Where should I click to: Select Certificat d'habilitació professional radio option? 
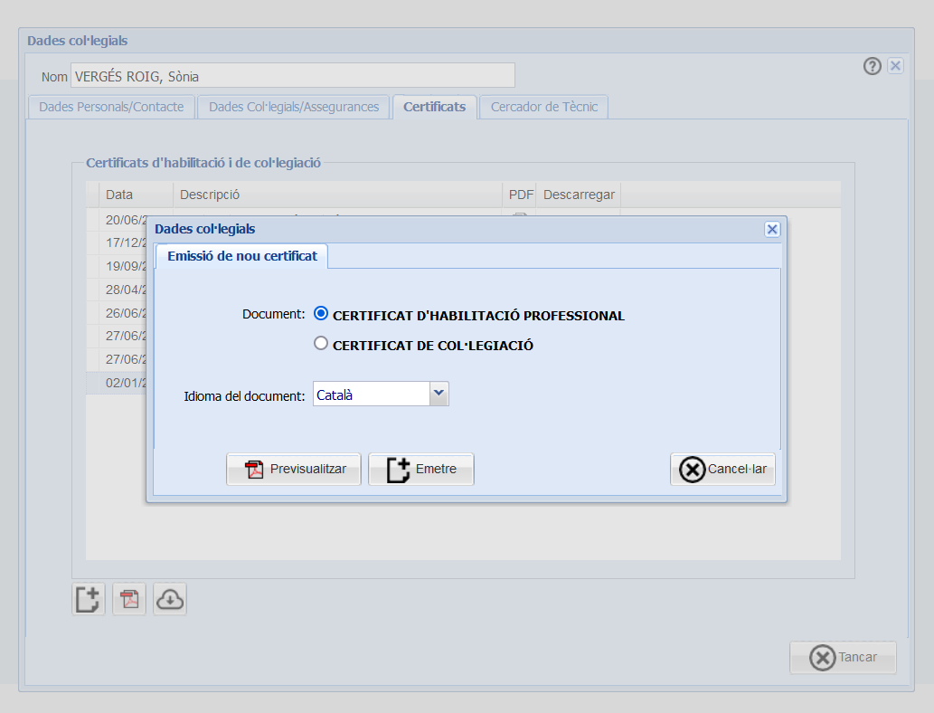[x=321, y=314]
